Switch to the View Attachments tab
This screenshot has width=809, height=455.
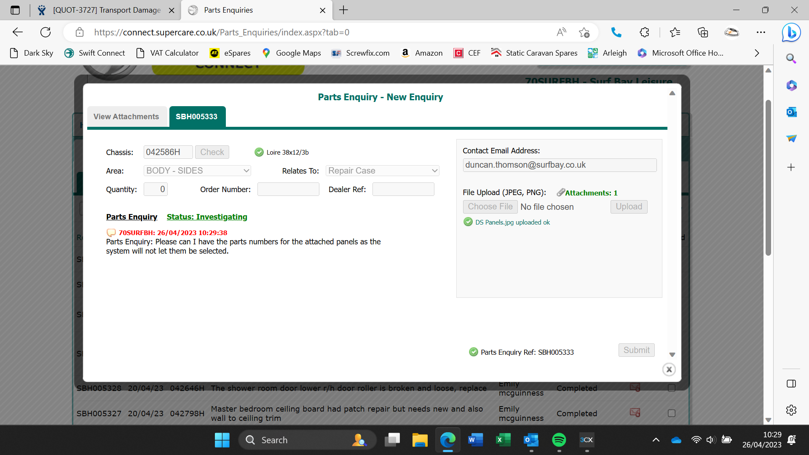click(126, 117)
